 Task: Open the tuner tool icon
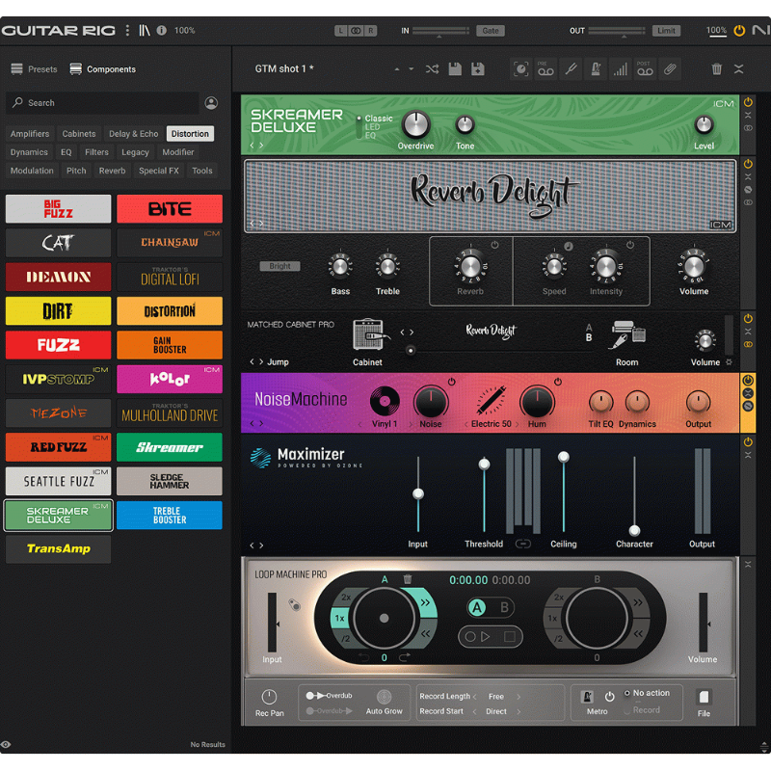click(x=571, y=68)
